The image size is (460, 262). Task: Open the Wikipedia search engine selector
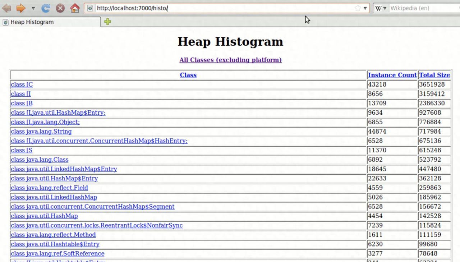tap(381, 8)
